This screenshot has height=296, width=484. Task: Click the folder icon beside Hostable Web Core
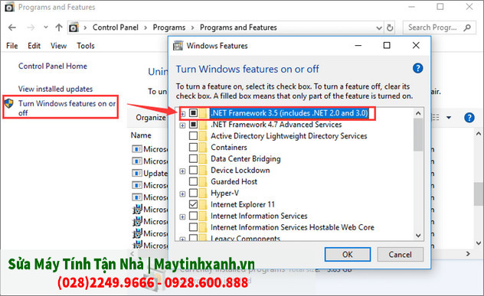click(203, 227)
